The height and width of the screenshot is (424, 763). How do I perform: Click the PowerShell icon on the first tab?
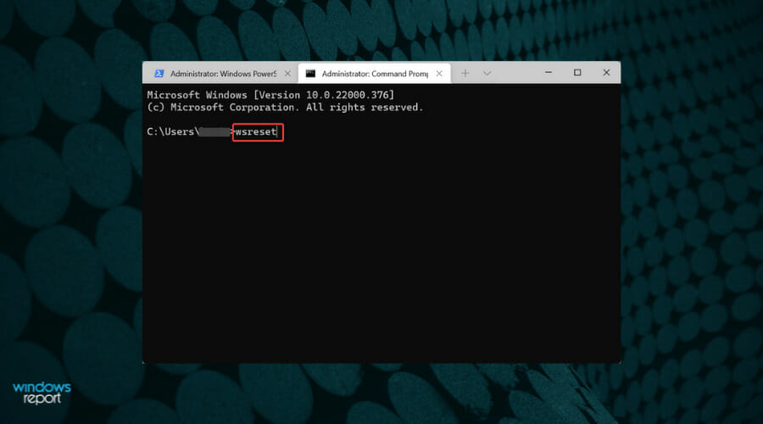click(159, 74)
